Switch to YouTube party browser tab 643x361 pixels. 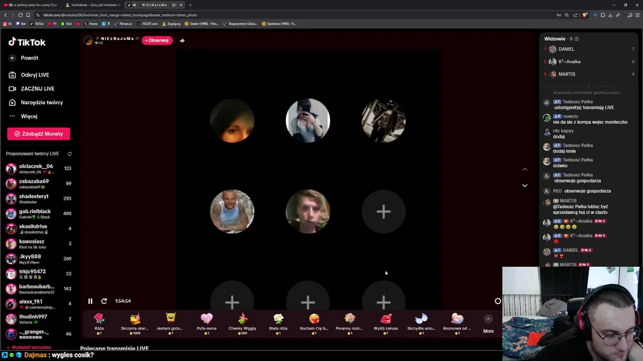[31, 5]
